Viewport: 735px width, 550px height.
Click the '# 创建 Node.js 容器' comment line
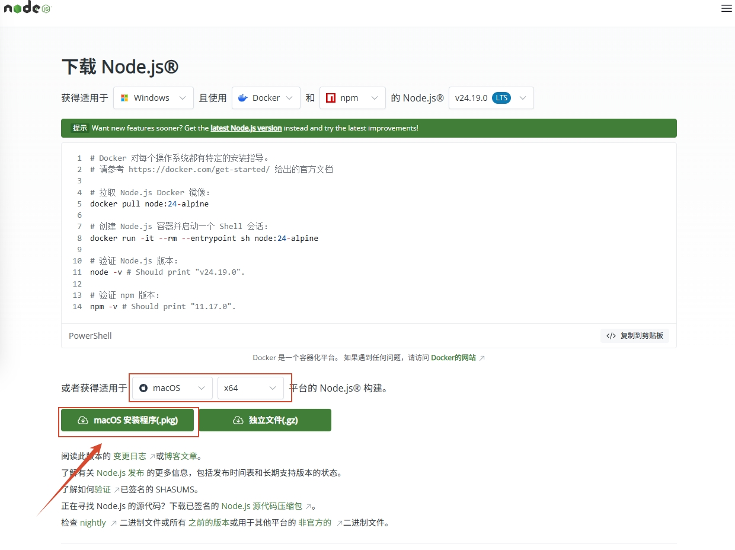(179, 226)
